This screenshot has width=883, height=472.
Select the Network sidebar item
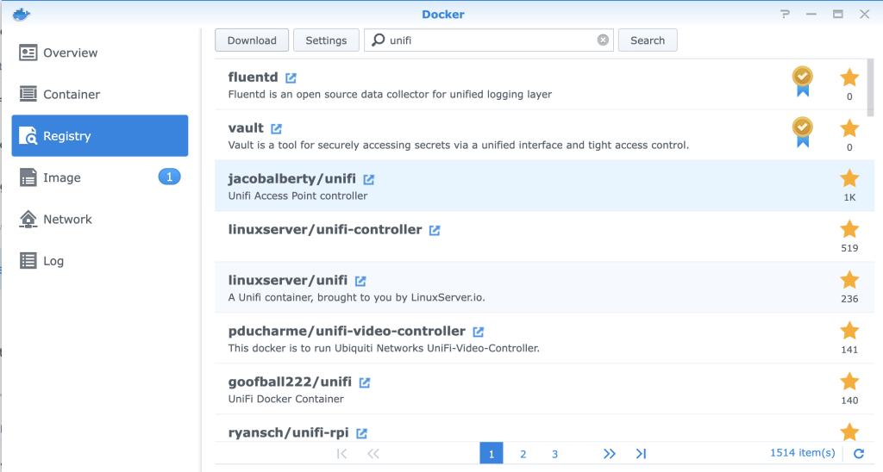[x=67, y=220]
